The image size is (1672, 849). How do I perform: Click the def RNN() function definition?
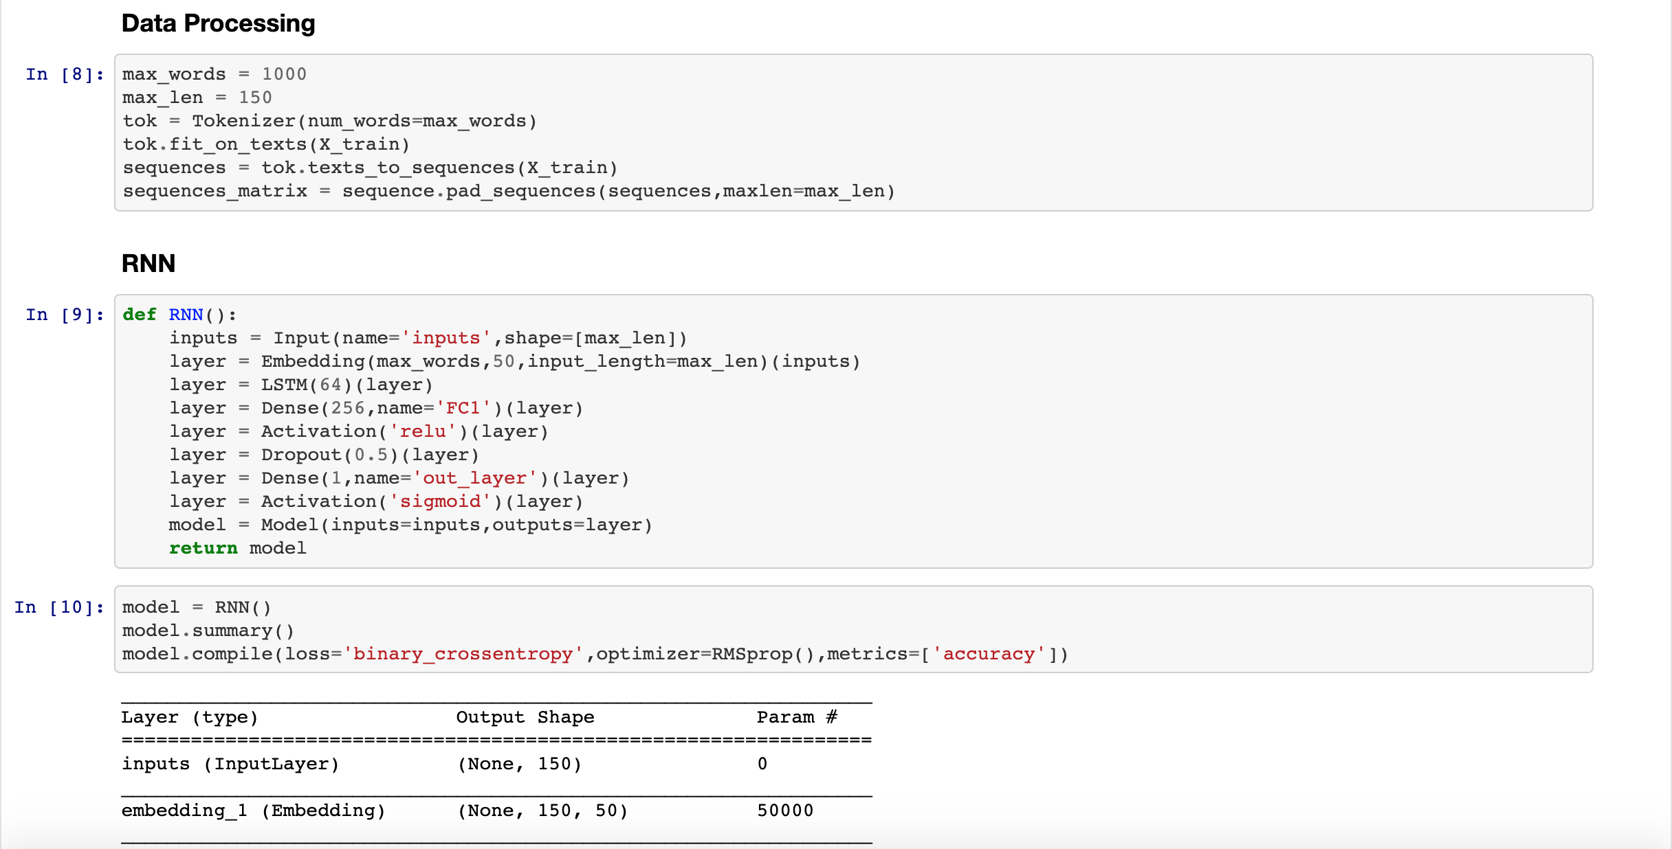pos(179,315)
